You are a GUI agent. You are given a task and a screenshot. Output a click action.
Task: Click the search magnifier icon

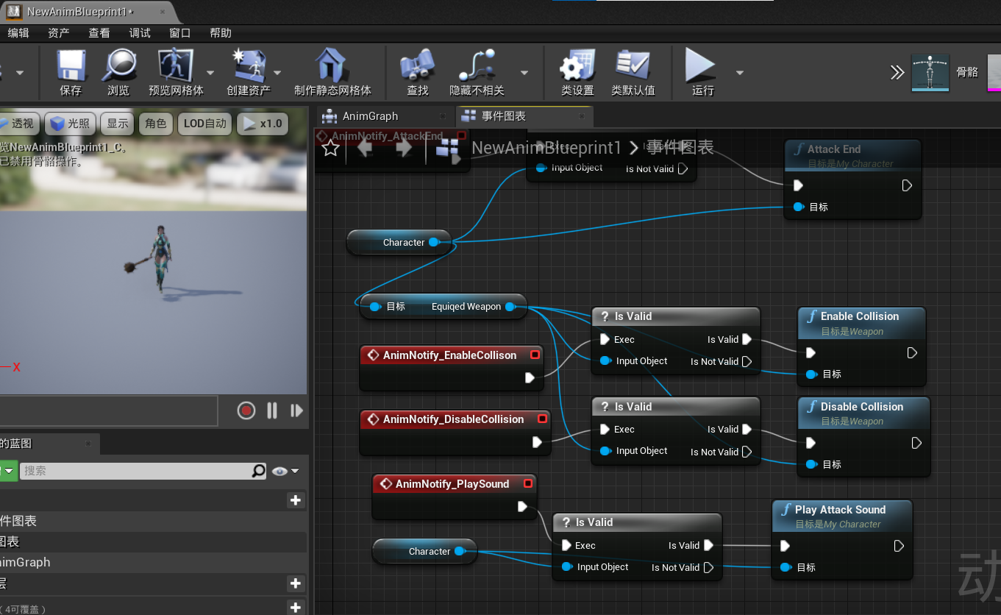259,471
